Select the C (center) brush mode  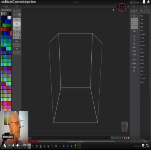pyautogui.click(x=17, y=11)
